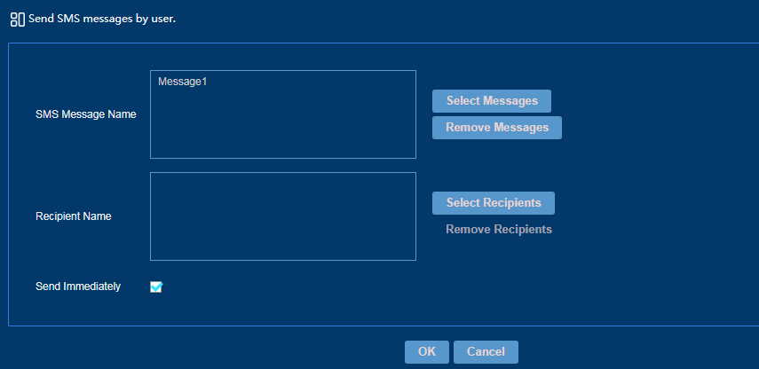Viewport: 759px width, 369px height.
Task: Click the Send Immediately label
Action: pyautogui.click(x=78, y=287)
